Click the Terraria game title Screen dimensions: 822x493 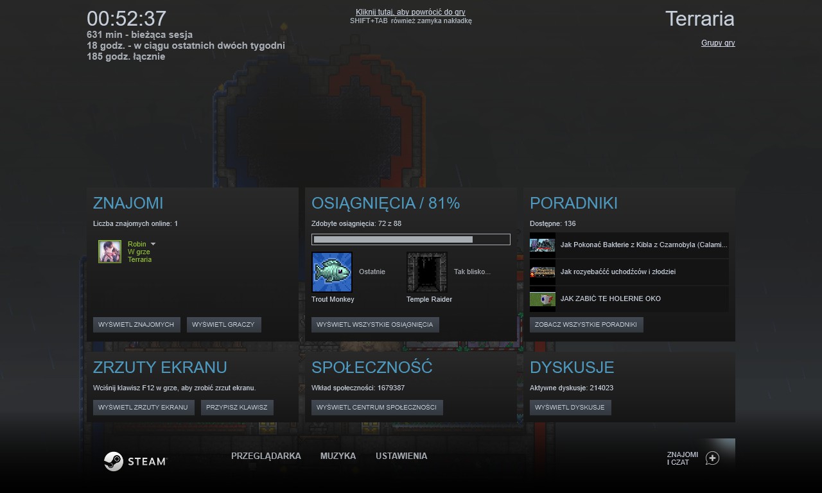click(x=700, y=19)
